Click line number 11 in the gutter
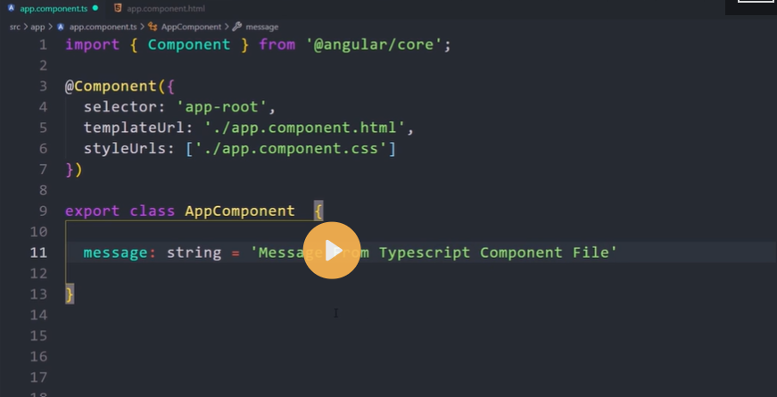777x397 pixels. click(38, 252)
